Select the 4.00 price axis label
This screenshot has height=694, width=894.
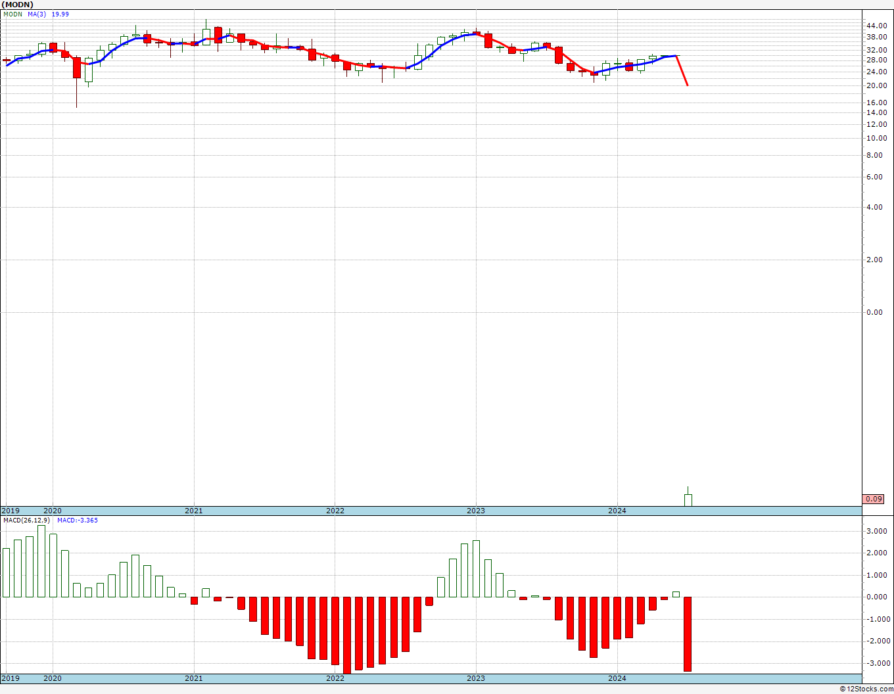[x=875, y=207]
